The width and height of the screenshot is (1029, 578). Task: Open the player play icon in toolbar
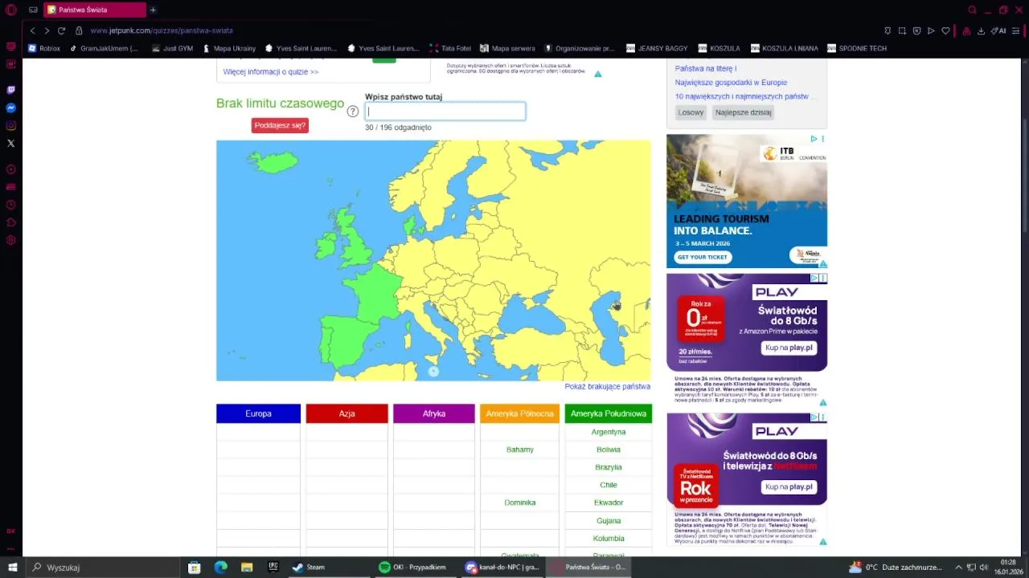click(x=931, y=31)
